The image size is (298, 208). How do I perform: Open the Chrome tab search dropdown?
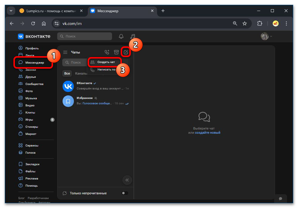tap(11, 11)
